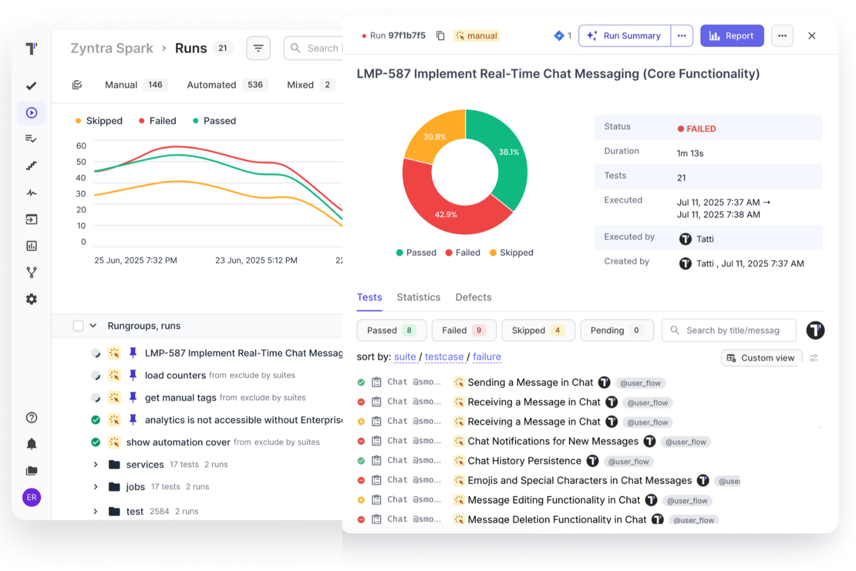Expand the services folder in the runs tree
The height and width of the screenshot is (571, 856).
click(x=95, y=464)
